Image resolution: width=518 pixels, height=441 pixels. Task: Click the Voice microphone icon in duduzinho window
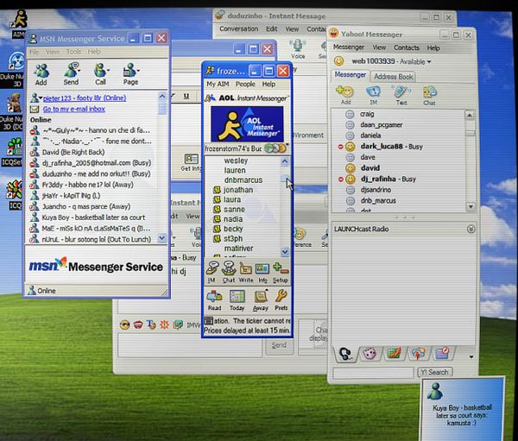pyautogui.click(x=298, y=49)
